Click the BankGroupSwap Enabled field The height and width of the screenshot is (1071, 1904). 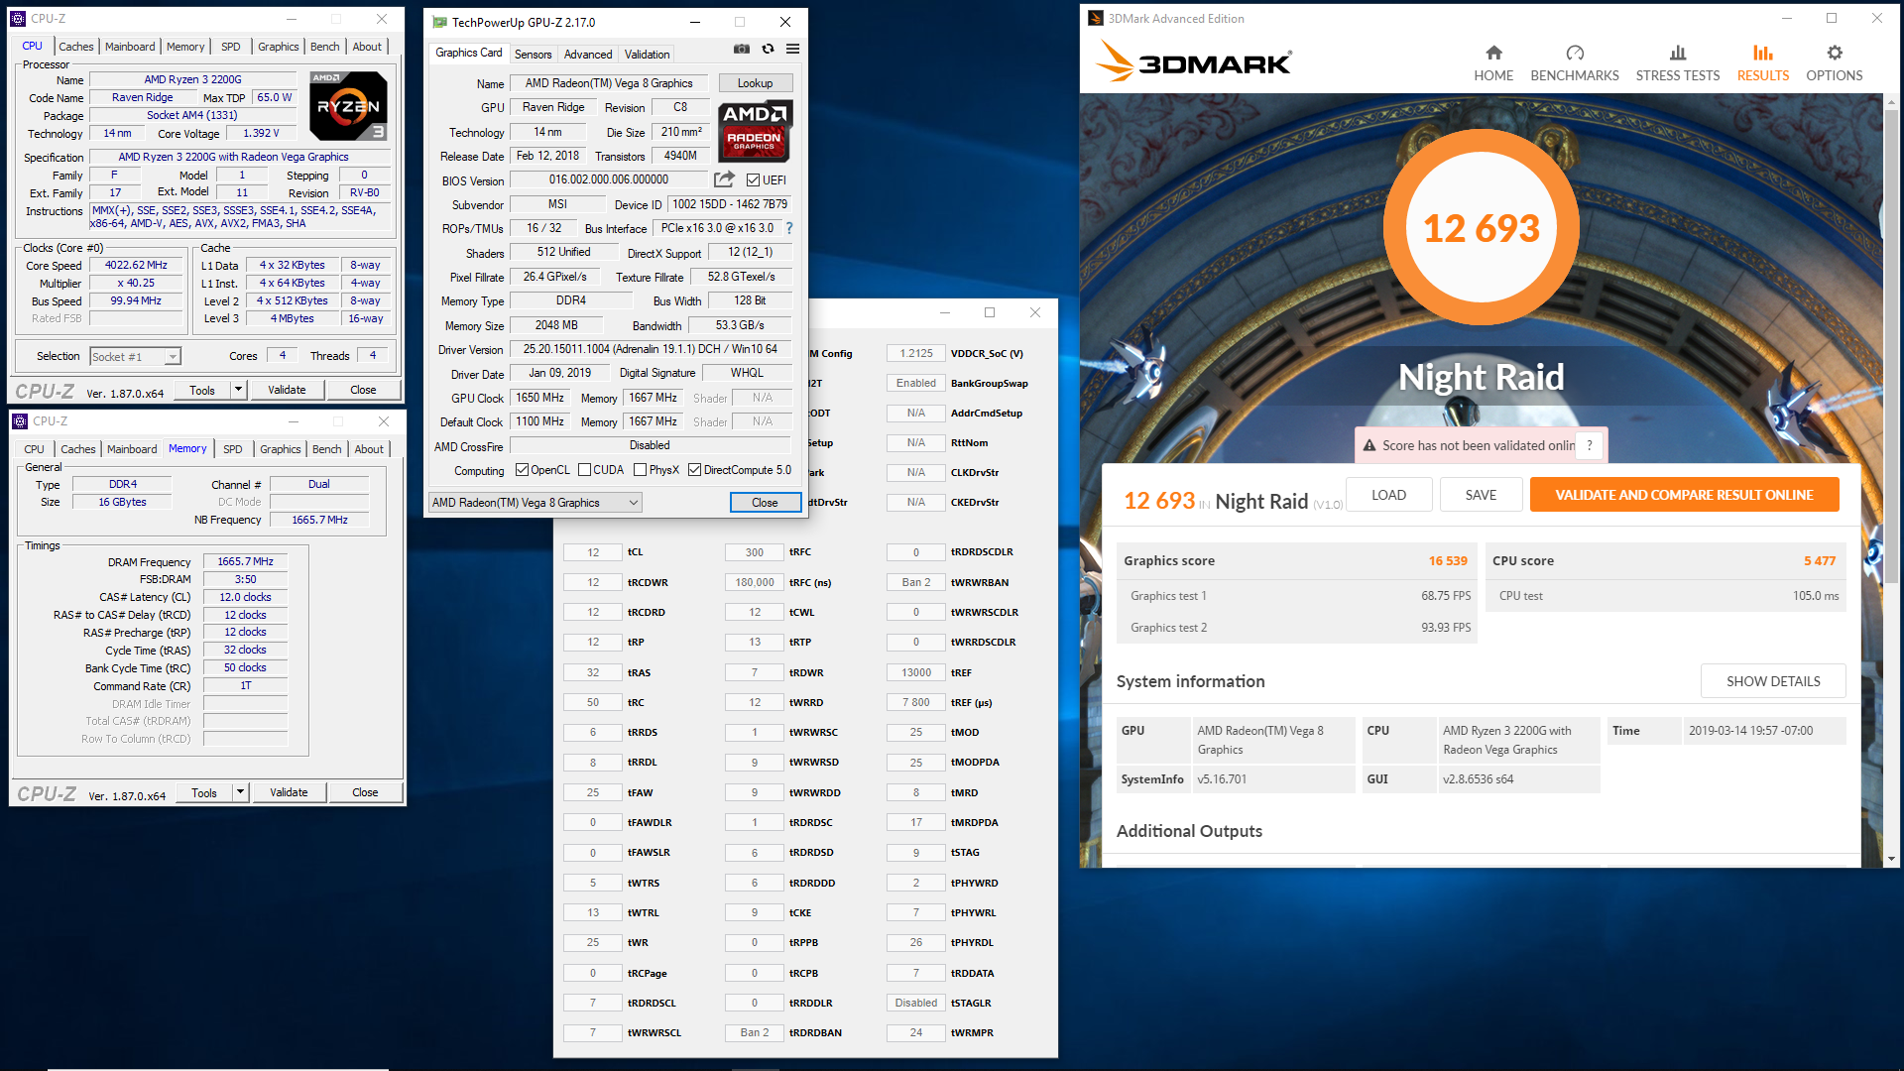click(915, 383)
